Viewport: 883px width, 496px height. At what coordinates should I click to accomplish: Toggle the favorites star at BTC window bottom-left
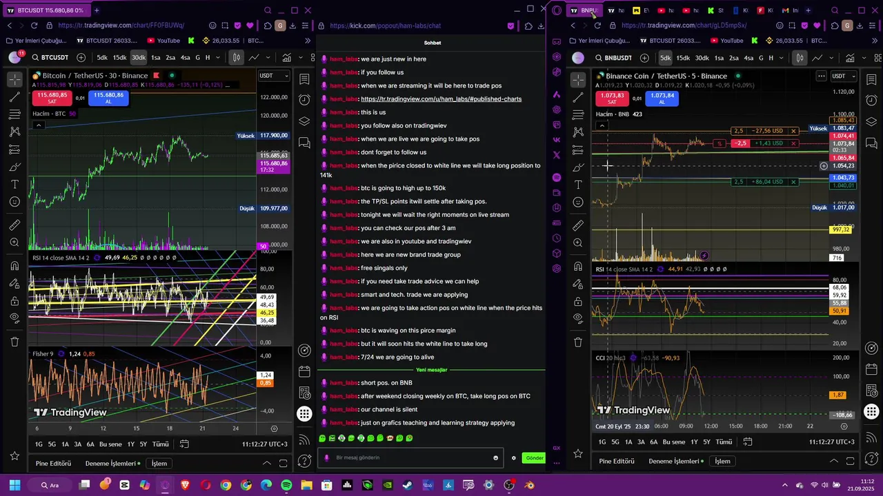pos(14,455)
